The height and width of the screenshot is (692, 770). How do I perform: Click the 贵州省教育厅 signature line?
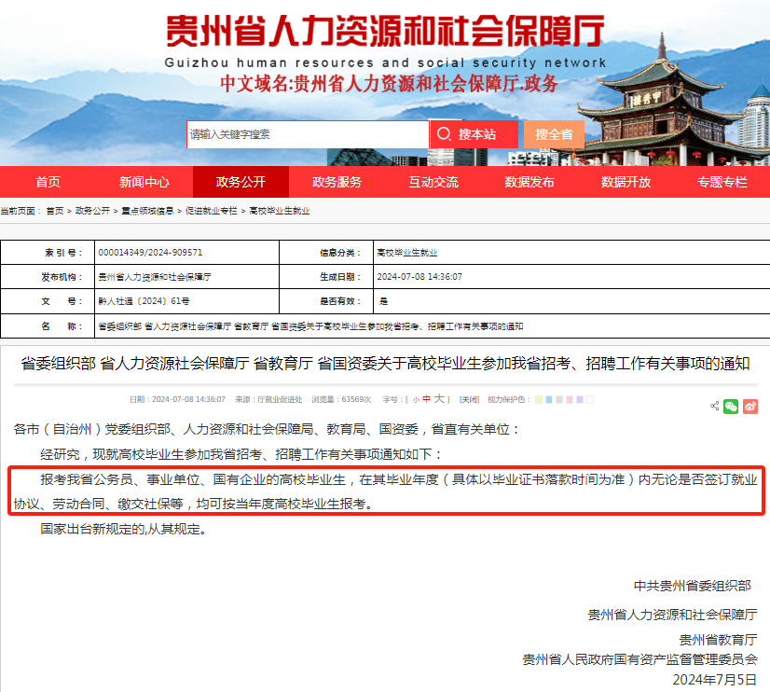point(718,640)
